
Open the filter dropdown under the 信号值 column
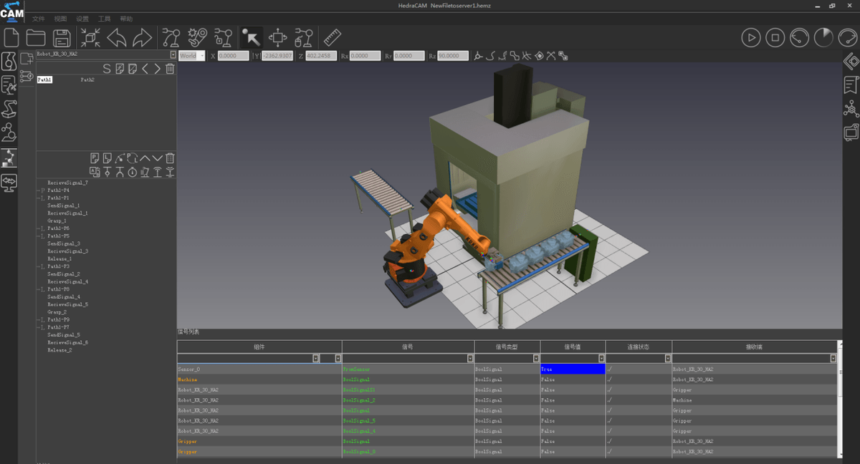602,358
